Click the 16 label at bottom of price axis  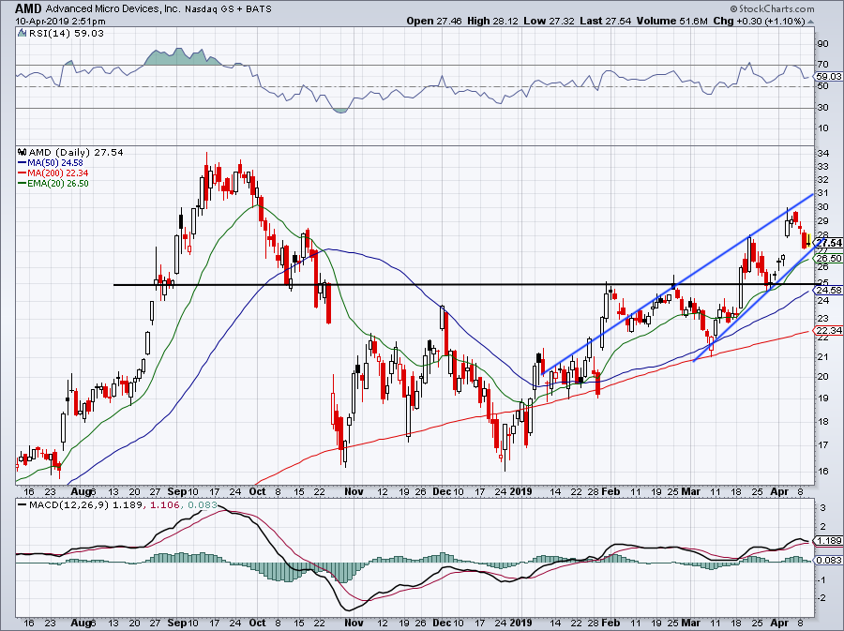click(823, 472)
